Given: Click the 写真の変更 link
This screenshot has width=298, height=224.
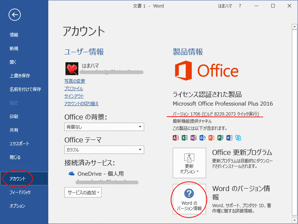Looking at the screenshot, I should (x=74, y=81).
